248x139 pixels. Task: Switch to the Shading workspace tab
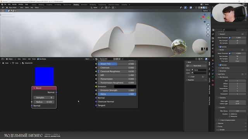point(76,5)
